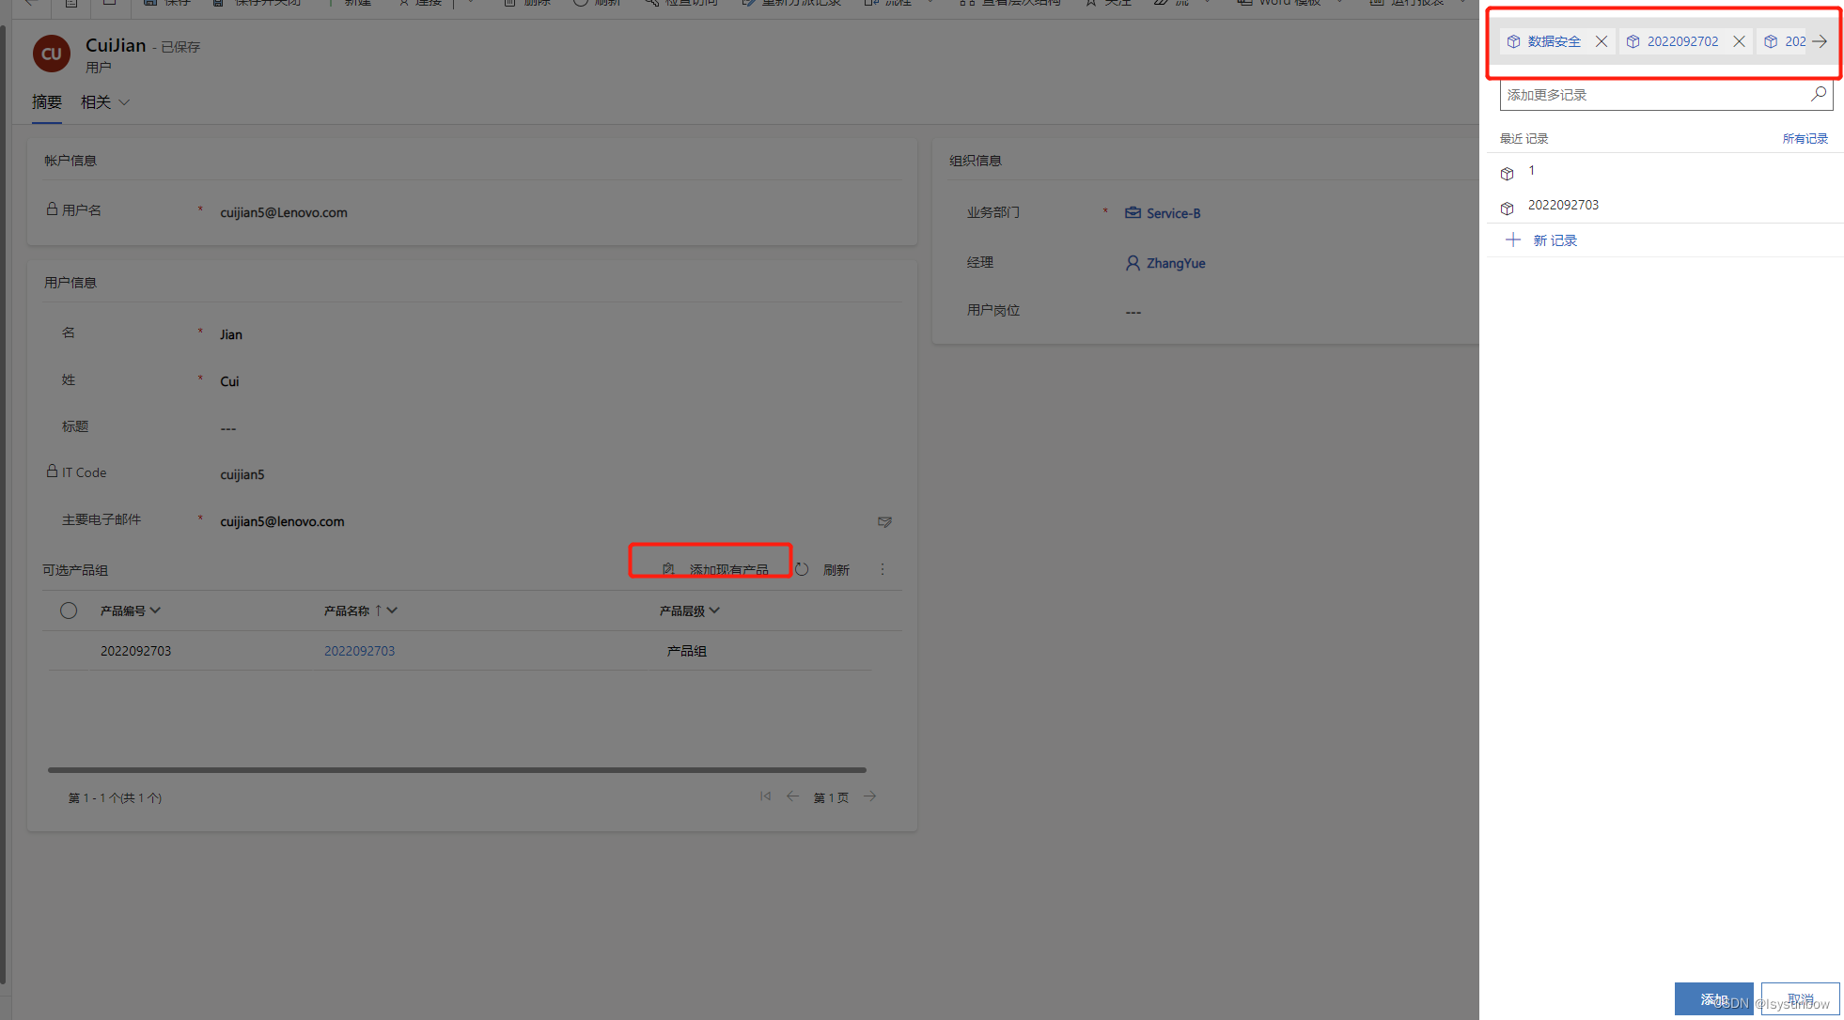This screenshot has height=1020, width=1844.
Task: Toggle the select-all circle in grid header
Action: (69, 610)
